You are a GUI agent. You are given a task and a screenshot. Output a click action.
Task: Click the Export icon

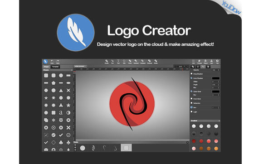(205, 62)
